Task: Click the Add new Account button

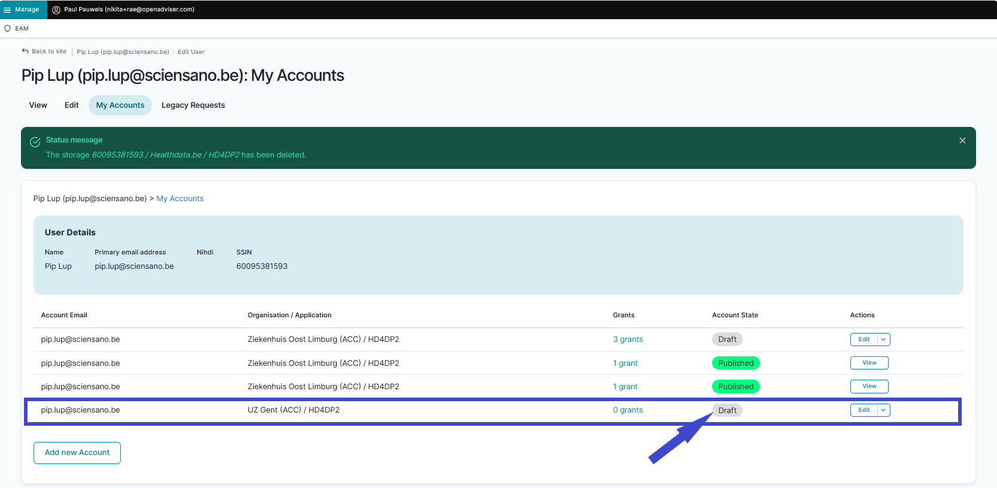Action: click(77, 453)
